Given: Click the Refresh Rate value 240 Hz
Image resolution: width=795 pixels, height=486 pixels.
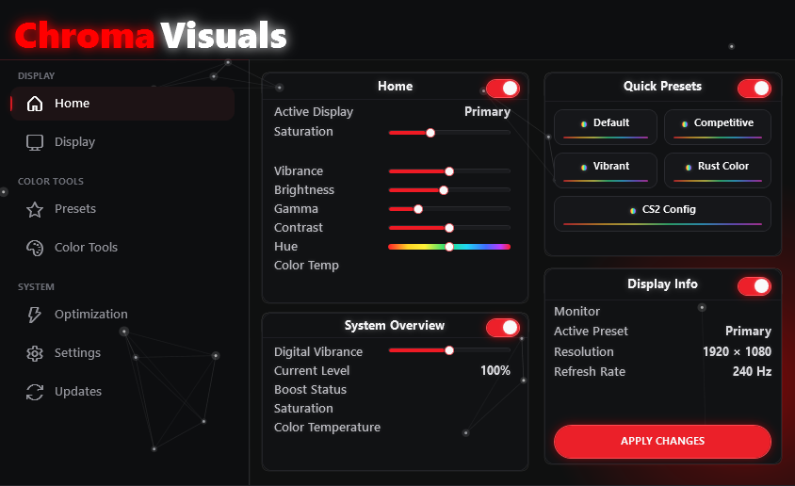Looking at the screenshot, I should [x=752, y=371].
